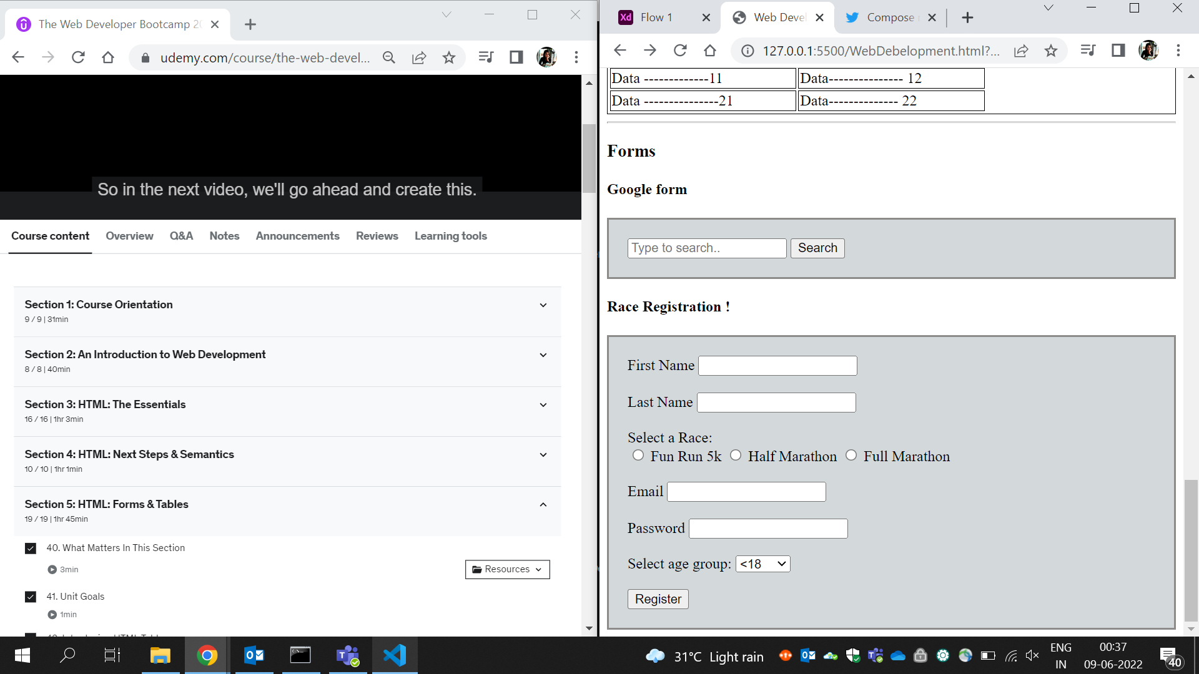
Task: Reload the localhost WebDebelopment page
Action: [680, 51]
